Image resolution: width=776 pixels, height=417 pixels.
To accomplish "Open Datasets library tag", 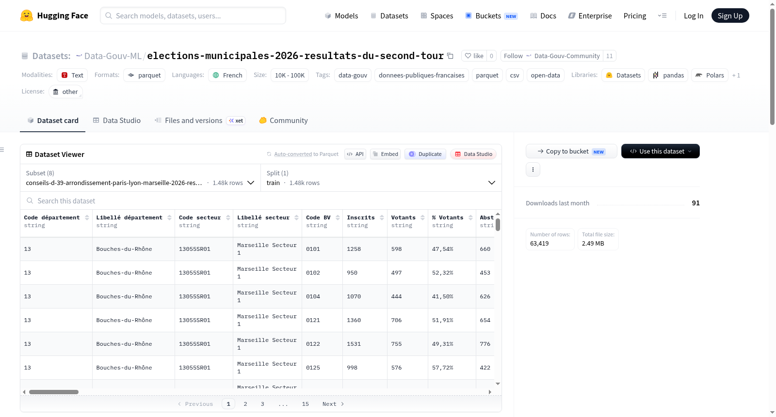I will coord(623,75).
